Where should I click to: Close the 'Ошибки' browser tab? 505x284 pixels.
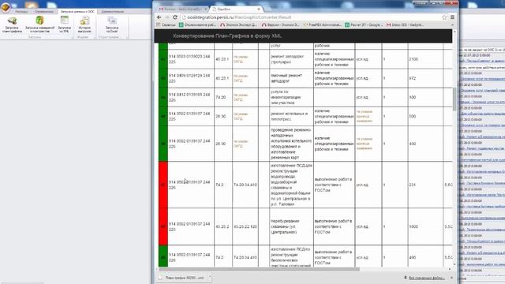click(258, 9)
